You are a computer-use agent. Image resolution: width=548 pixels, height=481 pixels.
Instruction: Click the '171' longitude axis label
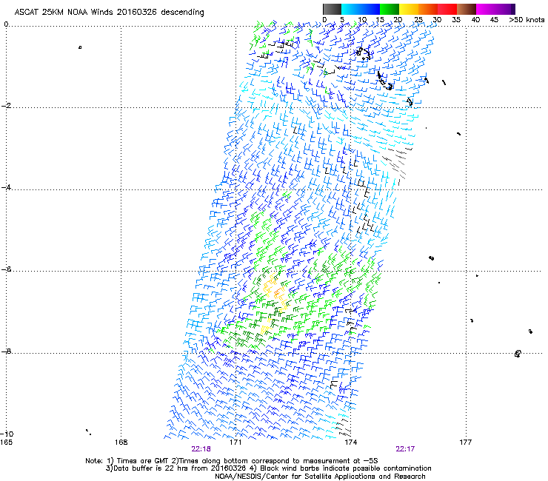point(235,443)
